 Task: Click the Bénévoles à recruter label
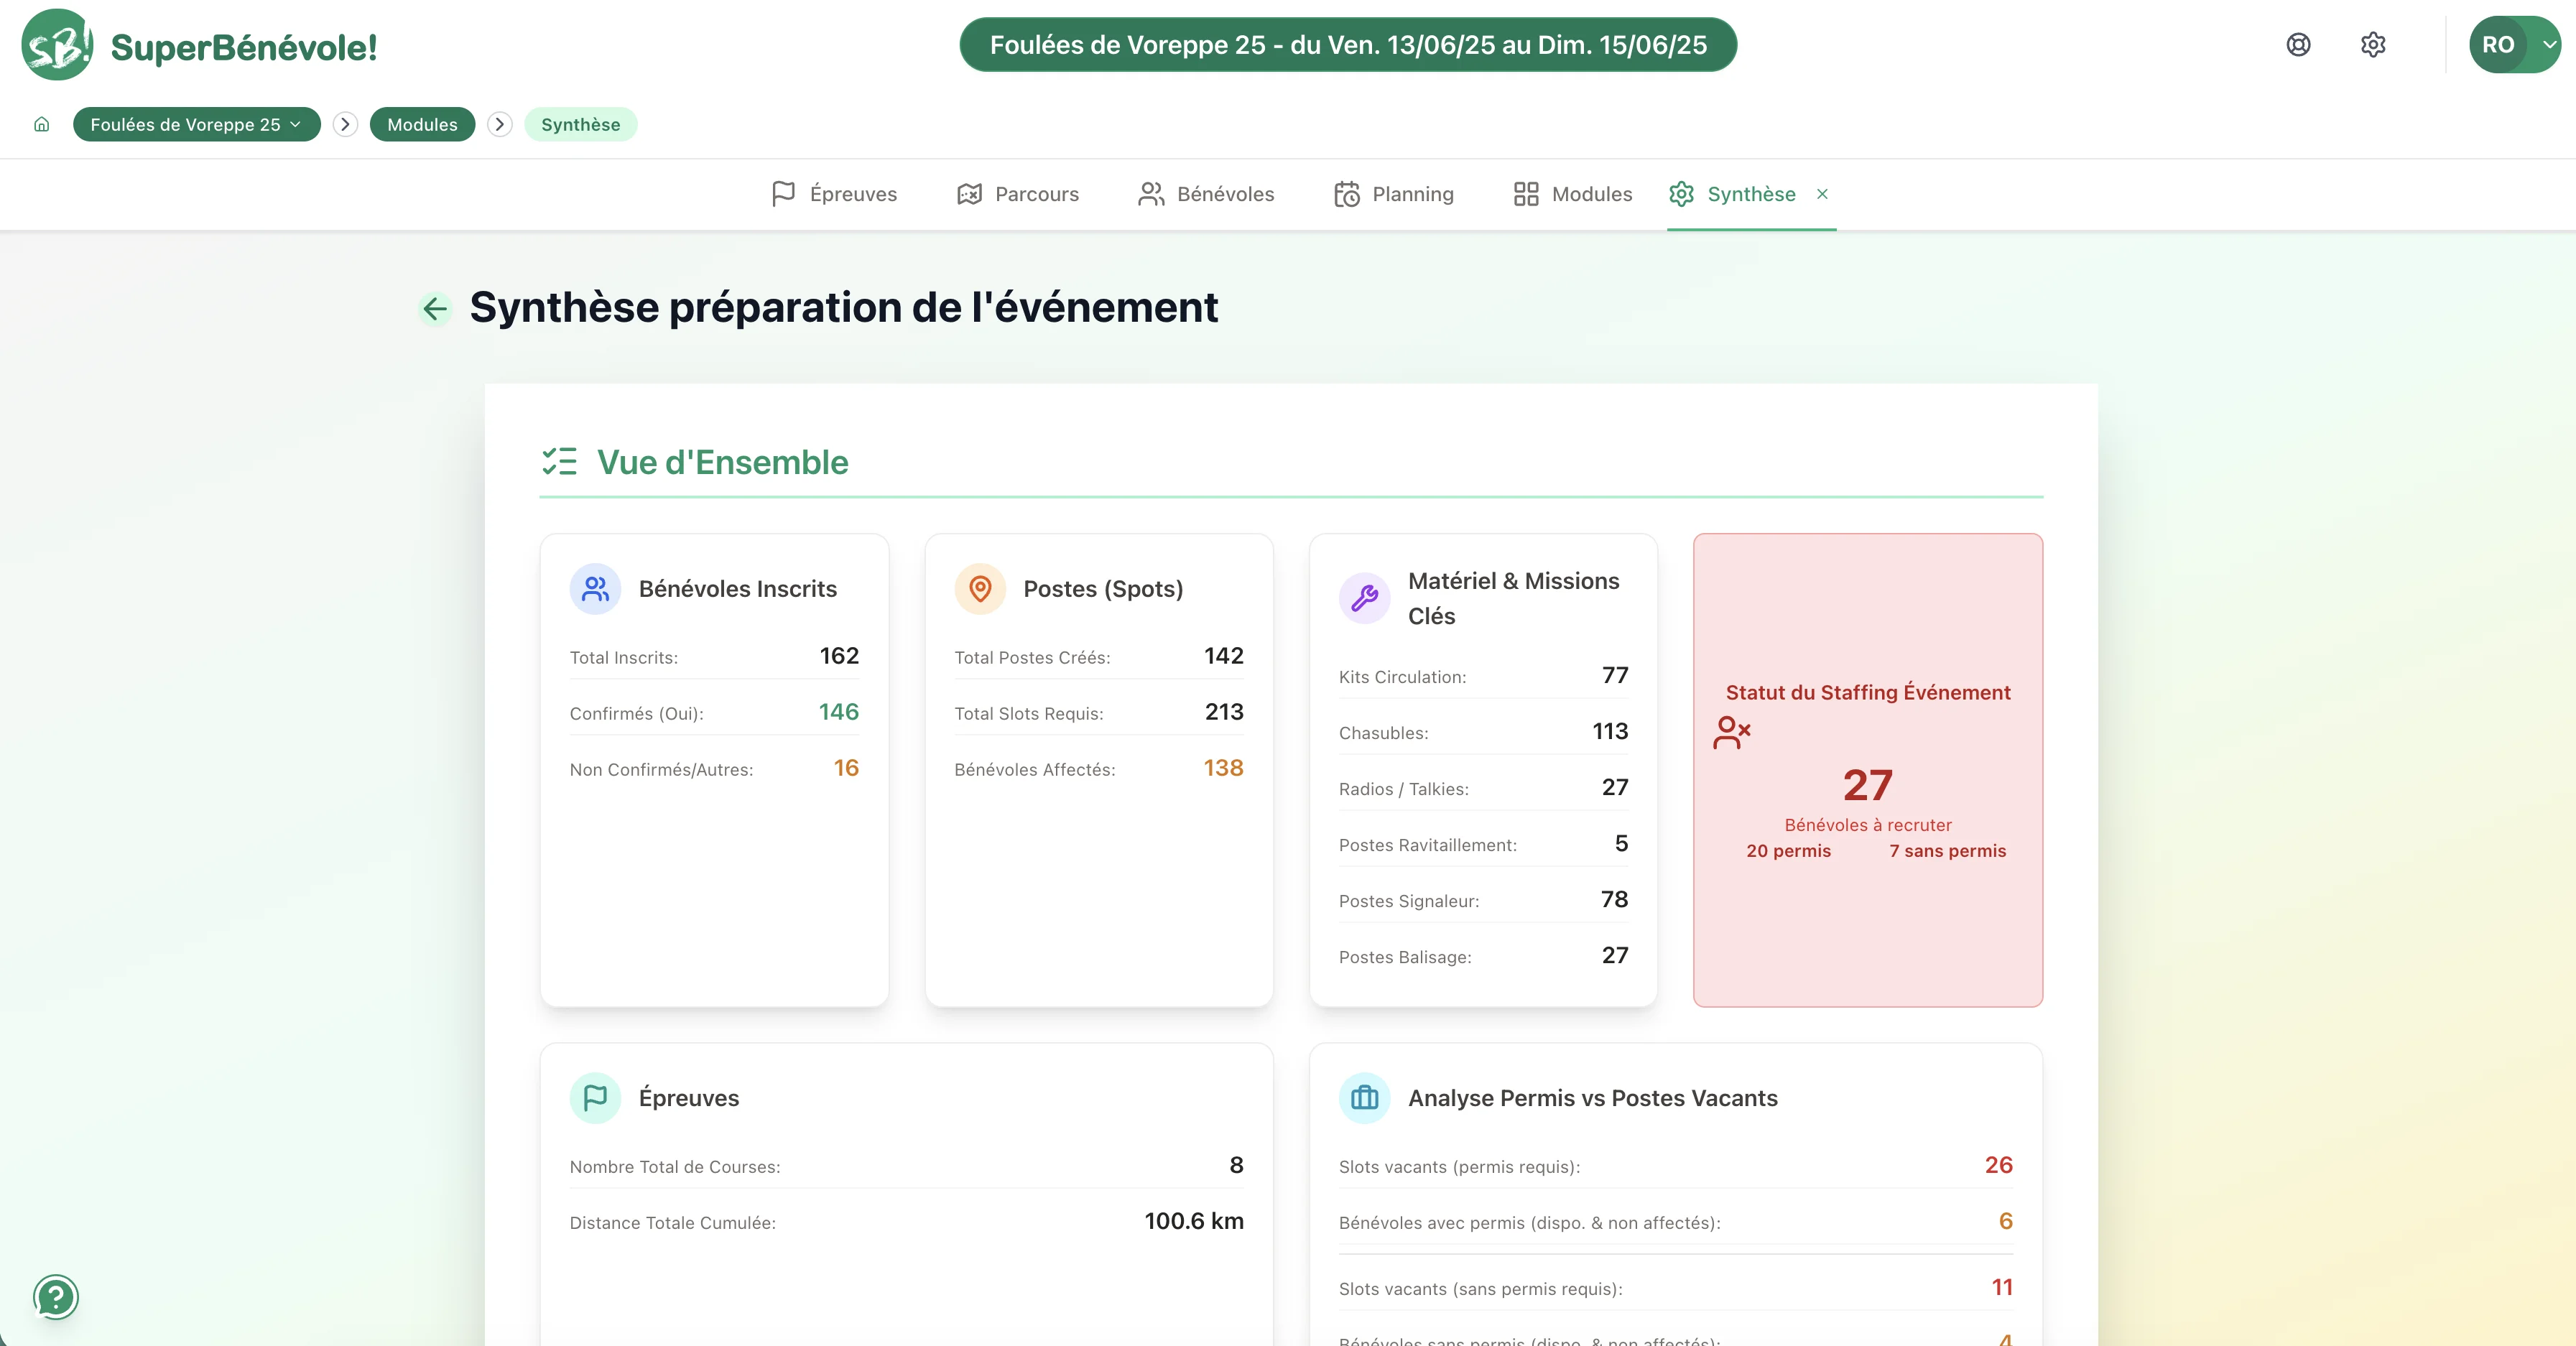[1868, 825]
